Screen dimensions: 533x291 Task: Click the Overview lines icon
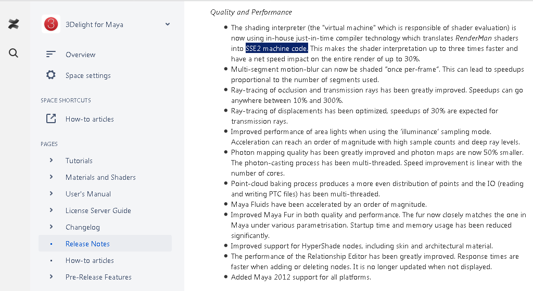(x=50, y=55)
